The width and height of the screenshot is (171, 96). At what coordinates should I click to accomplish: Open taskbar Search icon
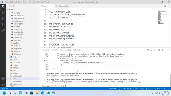click(x=10, y=93)
